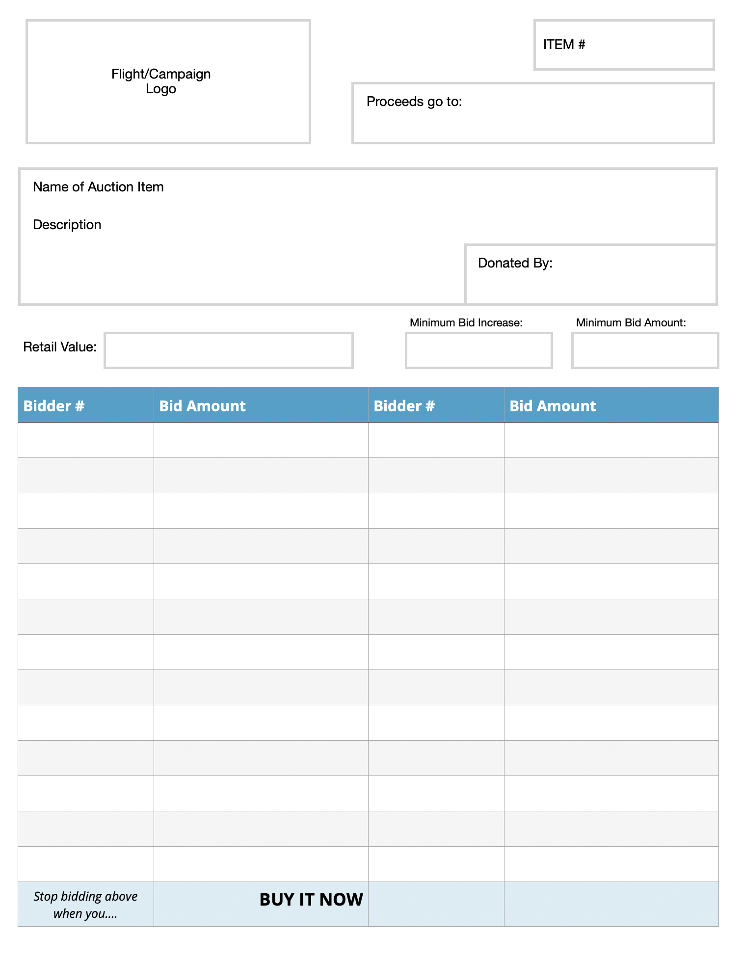Click the left Bidder # column header
742x963 pixels.
86,405
